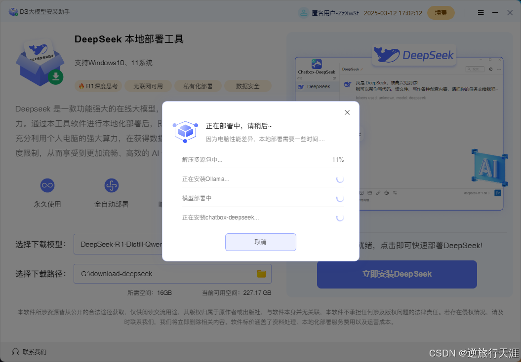Click the 所需空间: 16GB text

tap(150, 293)
